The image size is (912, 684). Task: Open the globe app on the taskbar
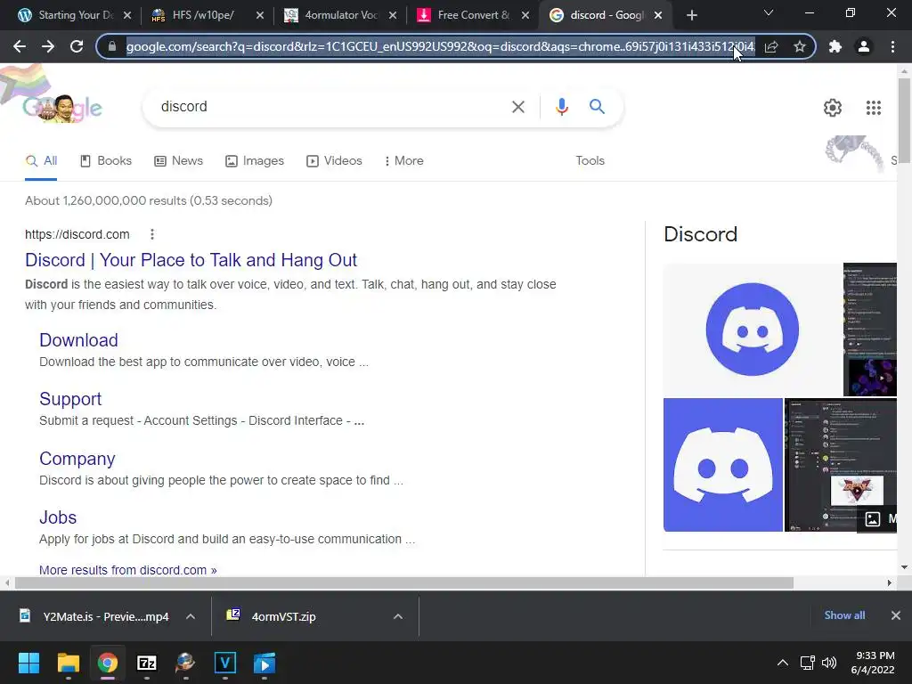click(185, 663)
